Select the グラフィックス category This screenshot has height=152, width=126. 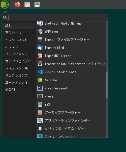point(19,54)
